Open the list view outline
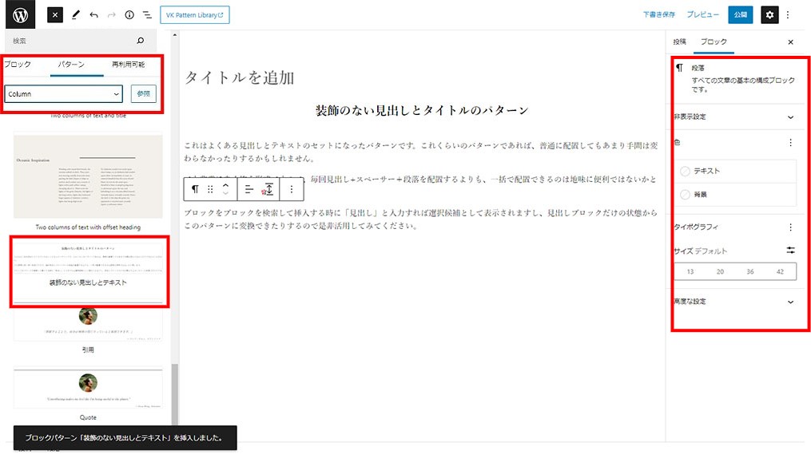This screenshot has height=470, width=811. pyautogui.click(x=147, y=15)
